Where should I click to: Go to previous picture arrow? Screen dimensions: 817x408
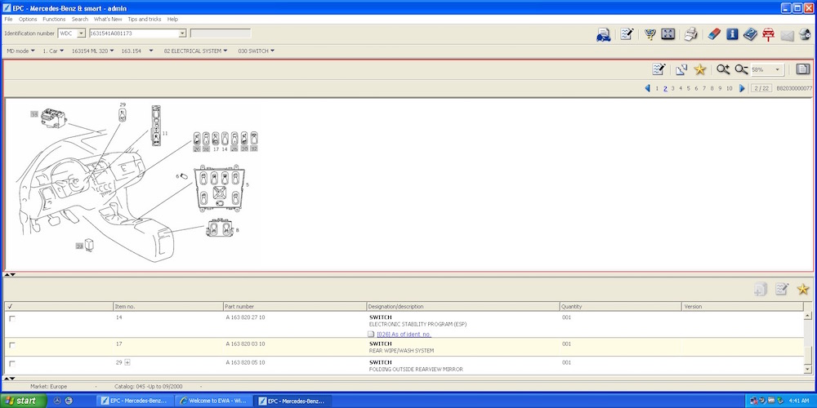click(x=648, y=88)
